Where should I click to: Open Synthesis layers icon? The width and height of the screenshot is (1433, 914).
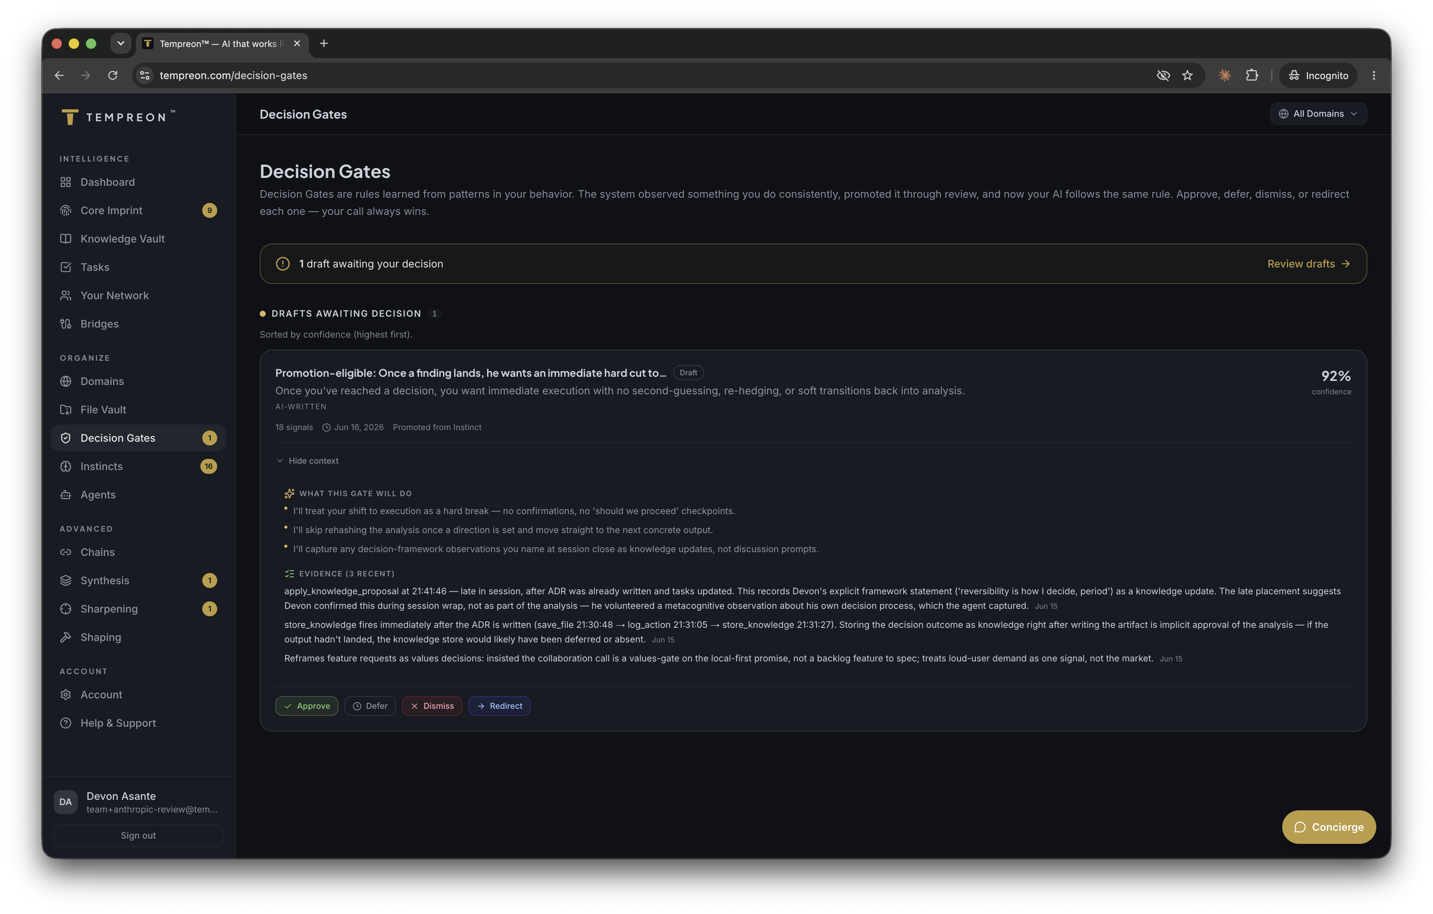[x=65, y=581]
